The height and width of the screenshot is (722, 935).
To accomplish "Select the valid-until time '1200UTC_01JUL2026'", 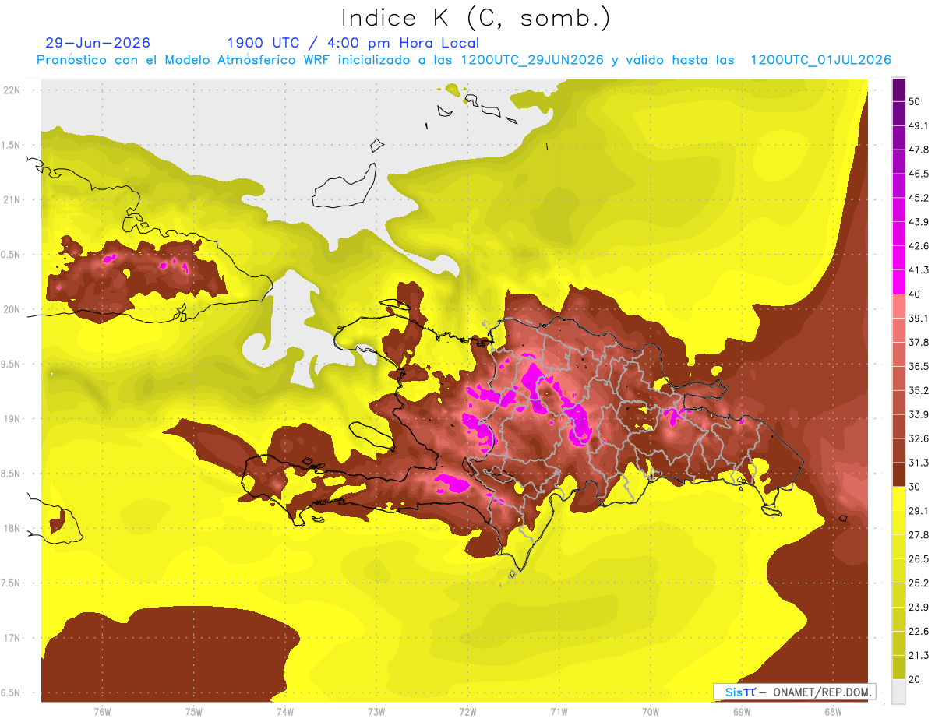I will pyautogui.click(x=820, y=60).
